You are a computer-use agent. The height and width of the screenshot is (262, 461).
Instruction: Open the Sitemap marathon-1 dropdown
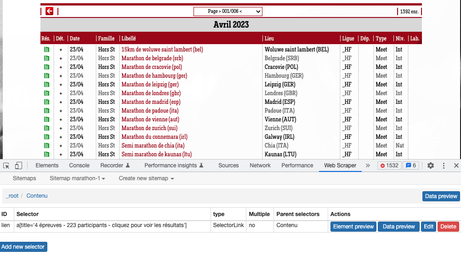point(77,178)
